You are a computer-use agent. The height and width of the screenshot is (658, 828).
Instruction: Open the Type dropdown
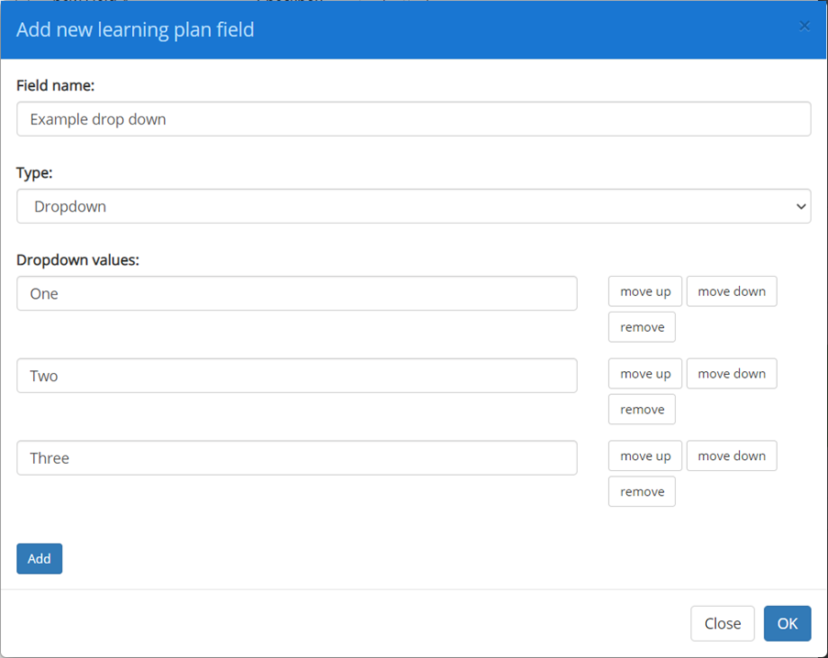(413, 205)
